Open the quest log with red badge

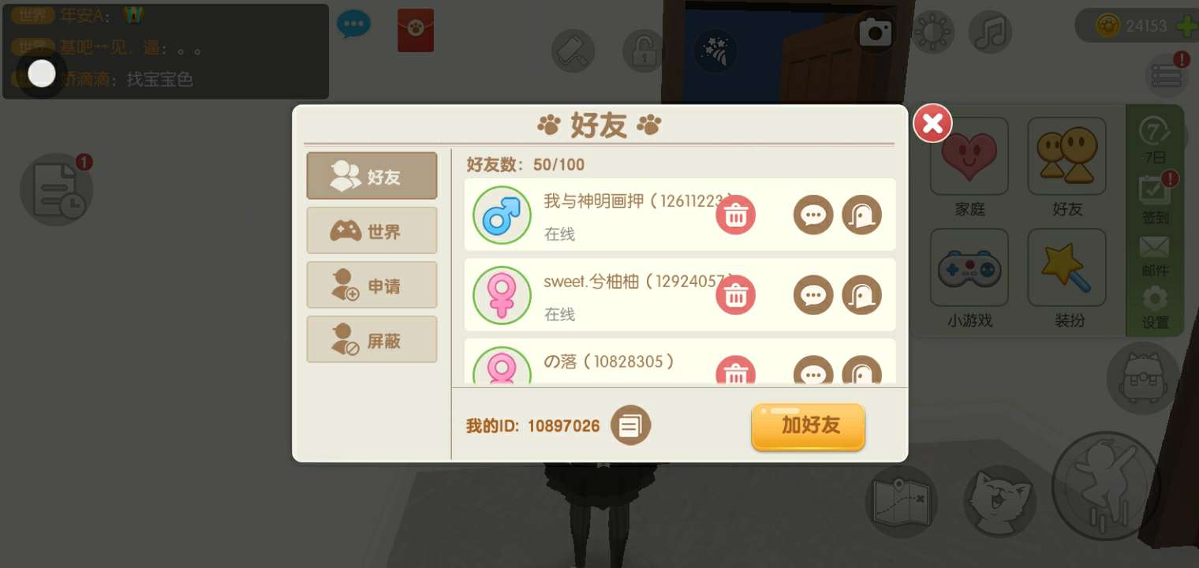click(57, 189)
